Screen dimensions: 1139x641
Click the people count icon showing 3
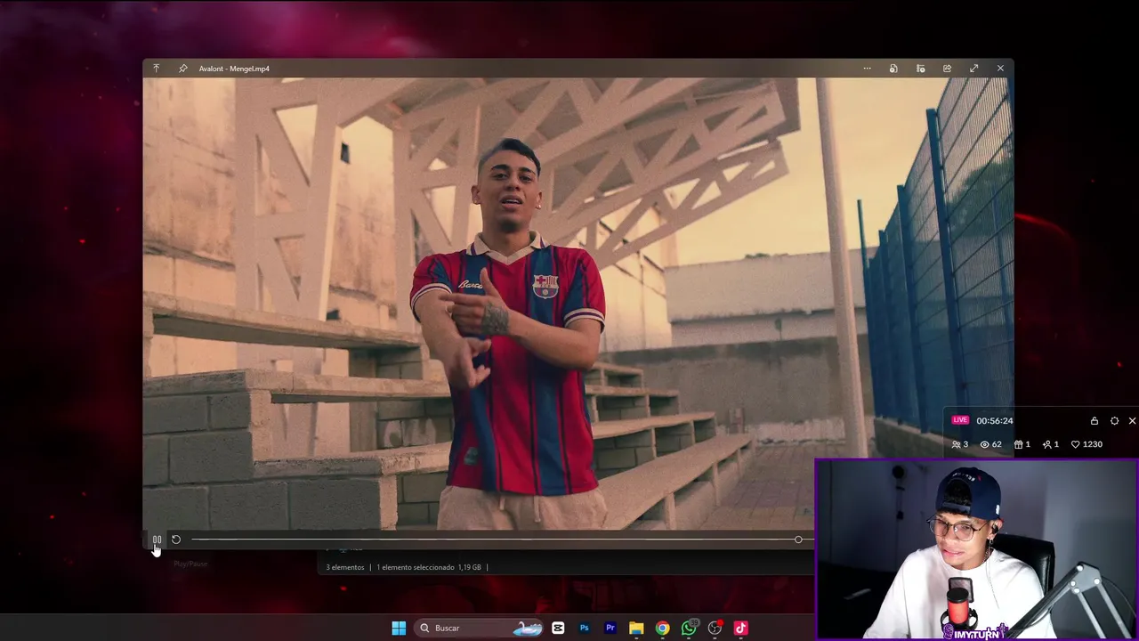[x=957, y=444]
